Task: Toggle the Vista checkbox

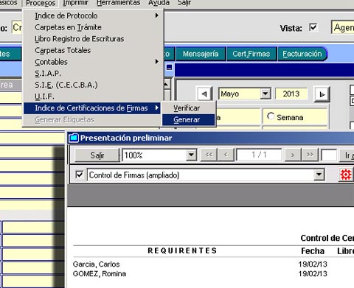Action: pyautogui.click(x=313, y=27)
